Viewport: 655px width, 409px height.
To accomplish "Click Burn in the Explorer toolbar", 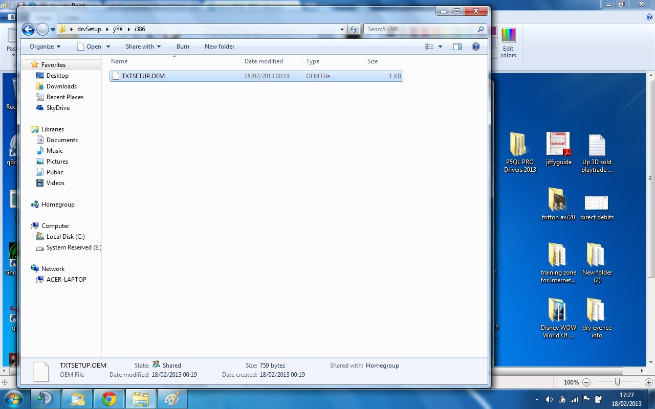I will click(183, 47).
